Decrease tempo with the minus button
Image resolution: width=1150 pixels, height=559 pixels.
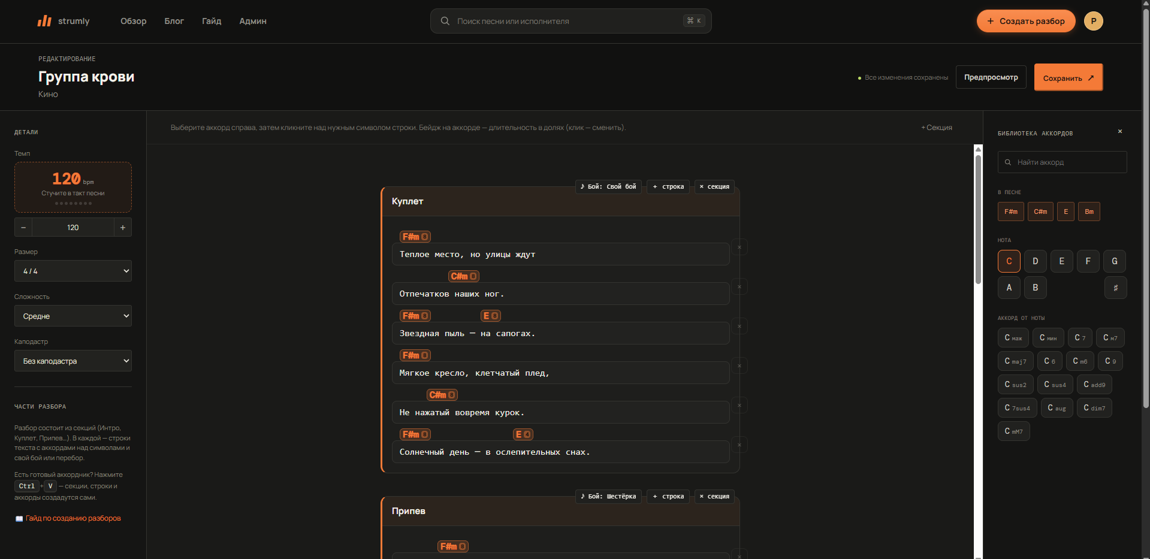(23, 228)
